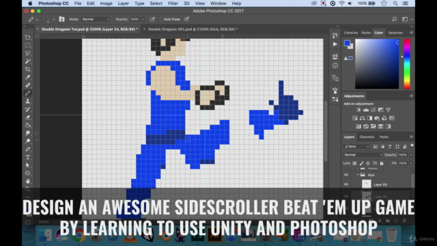
Task: Select the Dodge tool
Action: pos(27,141)
